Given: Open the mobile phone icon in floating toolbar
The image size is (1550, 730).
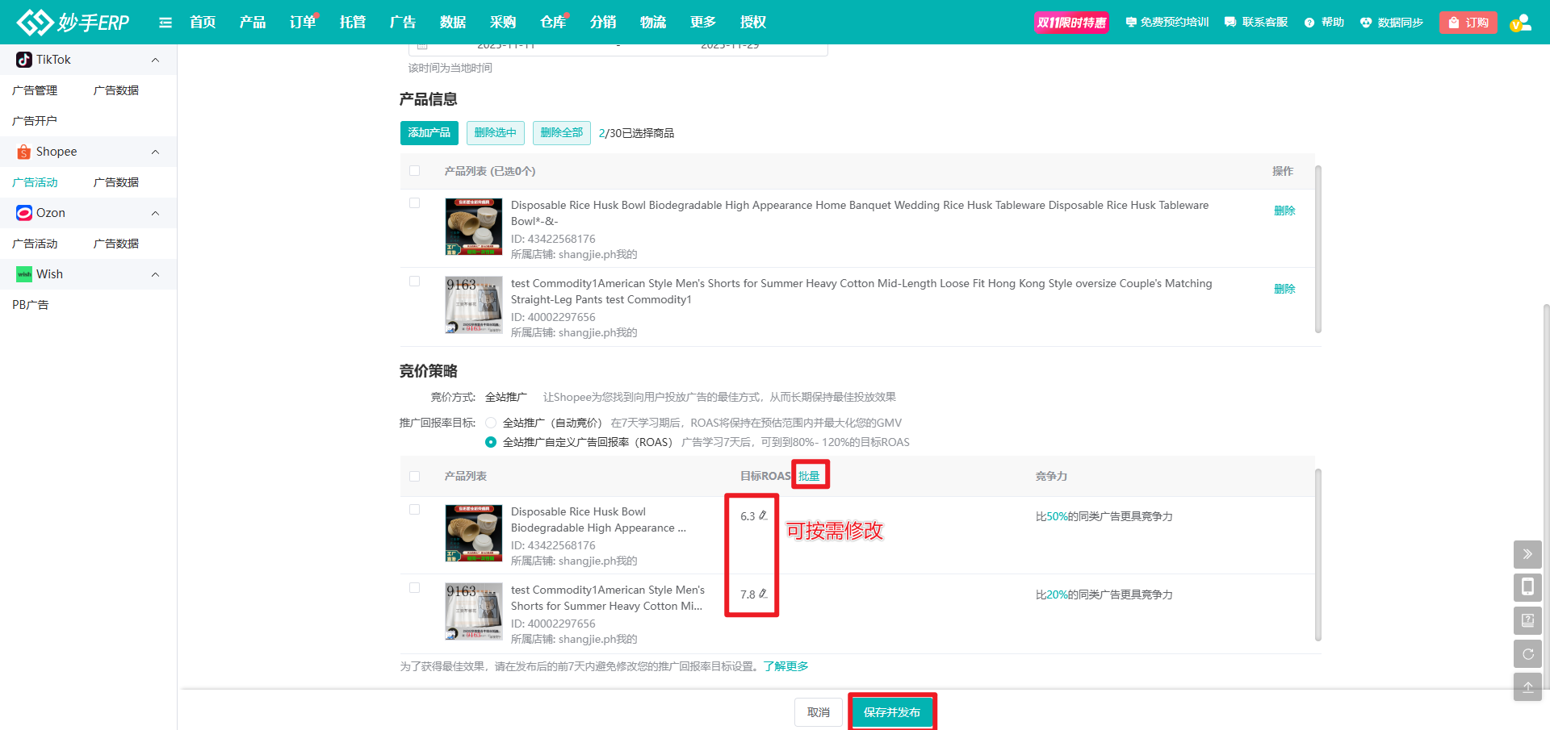Looking at the screenshot, I should (x=1527, y=587).
